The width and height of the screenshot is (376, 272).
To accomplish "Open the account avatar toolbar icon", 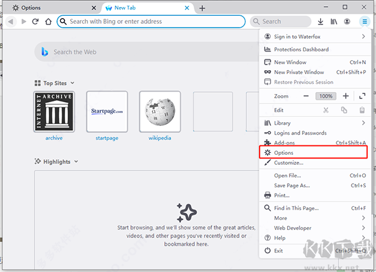I will [x=347, y=21].
